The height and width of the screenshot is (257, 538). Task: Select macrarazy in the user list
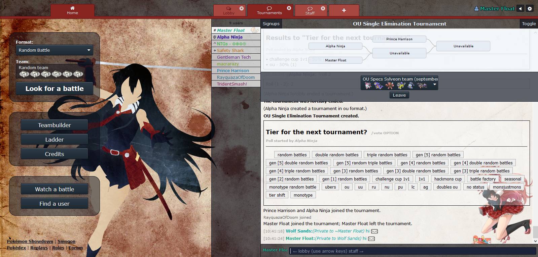pyautogui.click(x=236, y=64)
